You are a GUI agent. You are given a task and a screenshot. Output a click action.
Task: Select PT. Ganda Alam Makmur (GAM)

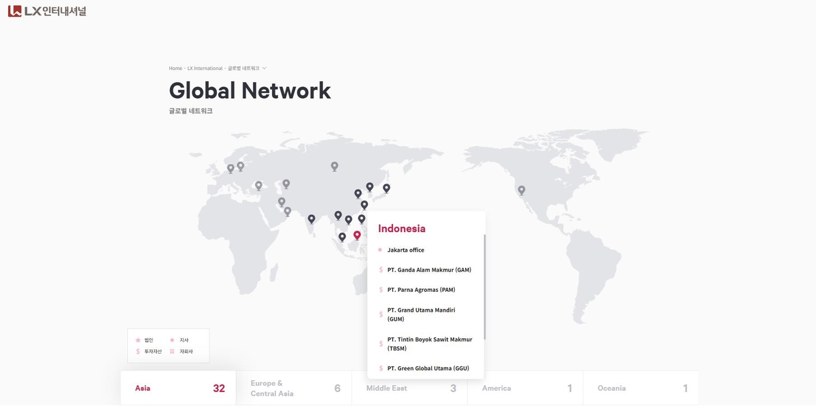tap(429, 270)
